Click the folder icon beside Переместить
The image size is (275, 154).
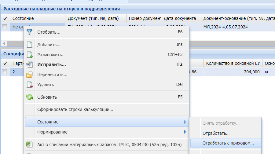point(30,75)
